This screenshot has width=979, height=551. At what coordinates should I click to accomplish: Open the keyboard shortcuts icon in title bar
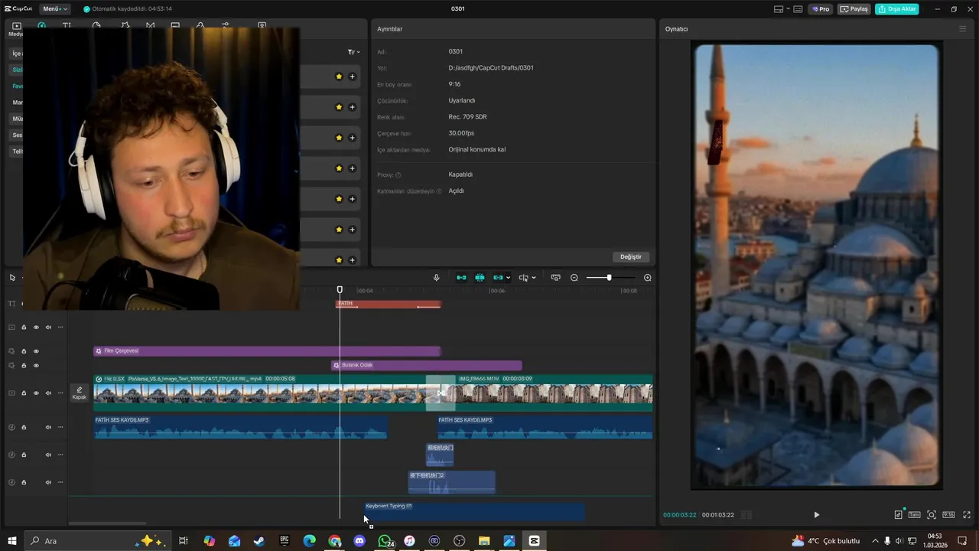[798, 9]
